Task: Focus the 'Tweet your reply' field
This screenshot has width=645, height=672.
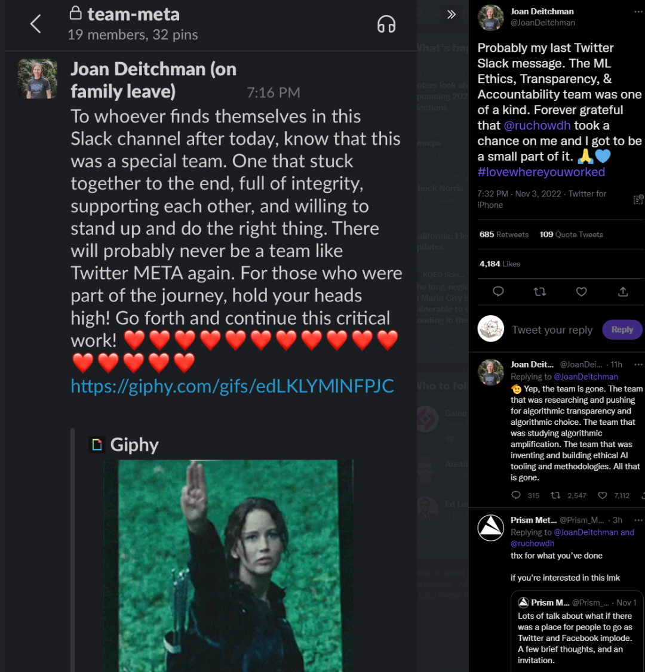Action: (x=552, y=330)
